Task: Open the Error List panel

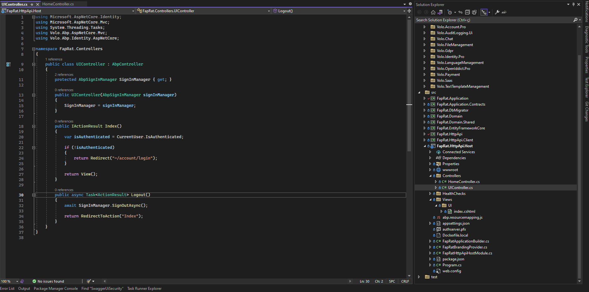Action: point(7,289)
